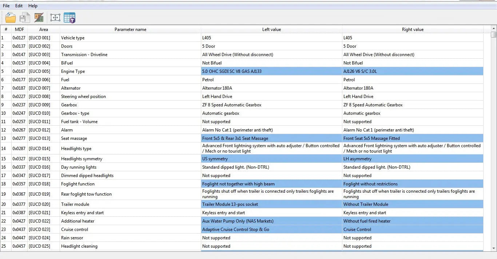Sort by the Parameter name column header

pyautogui.click(x=130, y=30)
